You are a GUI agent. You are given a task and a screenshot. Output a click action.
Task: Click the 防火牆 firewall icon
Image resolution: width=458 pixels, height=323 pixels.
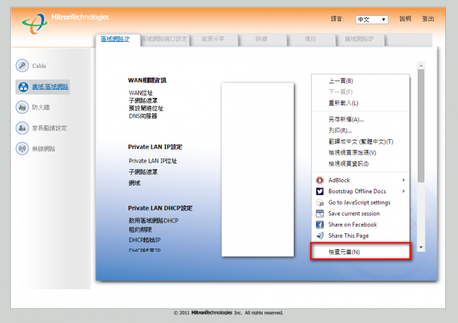[x=22, y=107]
